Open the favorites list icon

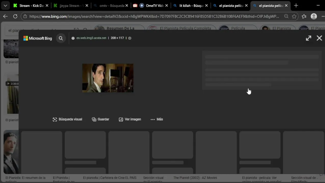[x=304, y=17]
